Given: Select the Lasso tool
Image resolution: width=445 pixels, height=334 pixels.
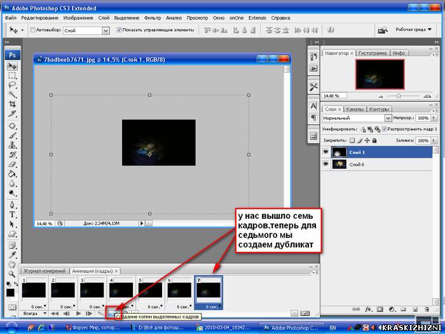Looking at the screenshot, I should (12, 85).
